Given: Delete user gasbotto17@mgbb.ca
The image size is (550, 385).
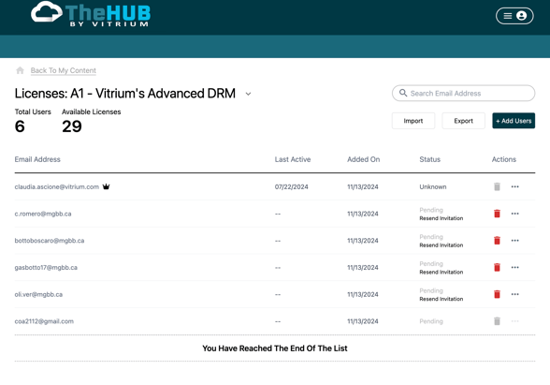Looking at the screenshot, I should (x=497, y=267).
